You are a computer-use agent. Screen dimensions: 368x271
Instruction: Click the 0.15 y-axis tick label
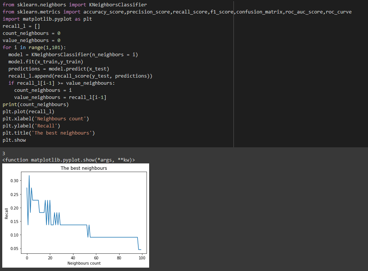pos(14,222)
